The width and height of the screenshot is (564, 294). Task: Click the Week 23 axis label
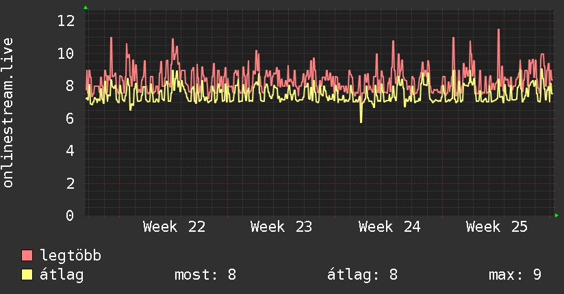(281, 227)
